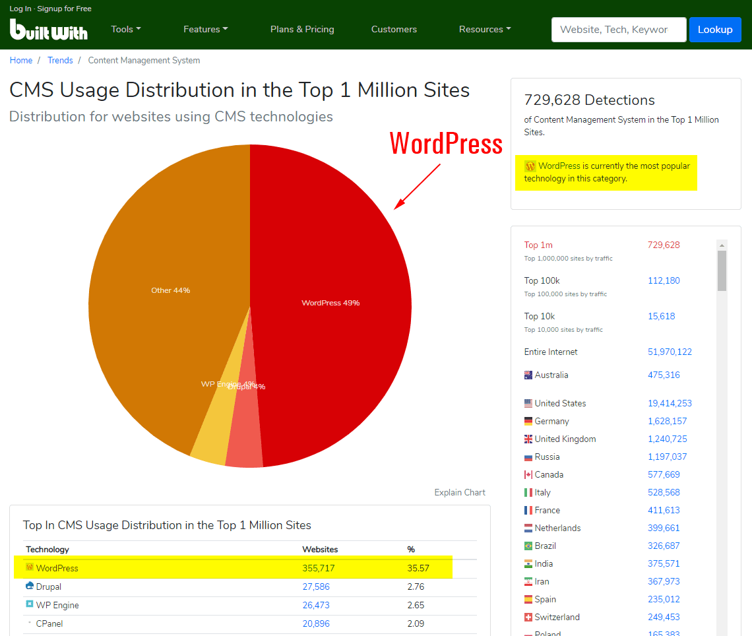Image resolution: width=752 pixels, height=636 pixels.
Task: Click the Brazil flag icon
Action: (528, 546)
